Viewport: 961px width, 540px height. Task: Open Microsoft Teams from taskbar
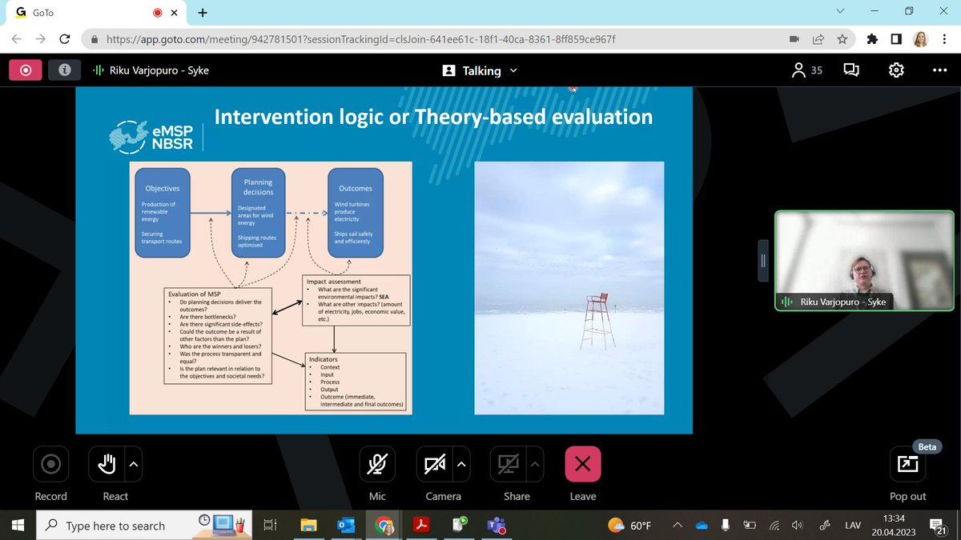pos(497,526)
